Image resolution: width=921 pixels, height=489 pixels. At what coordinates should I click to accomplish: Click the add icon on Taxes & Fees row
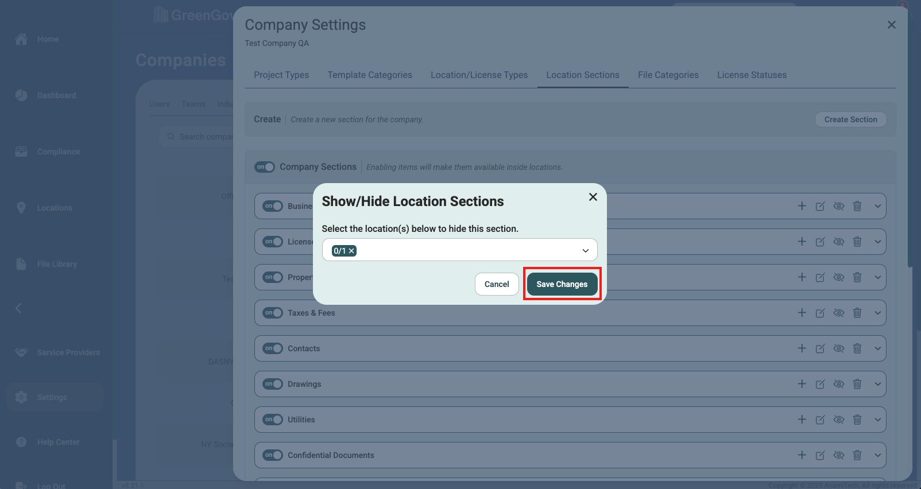pos(802,313)
